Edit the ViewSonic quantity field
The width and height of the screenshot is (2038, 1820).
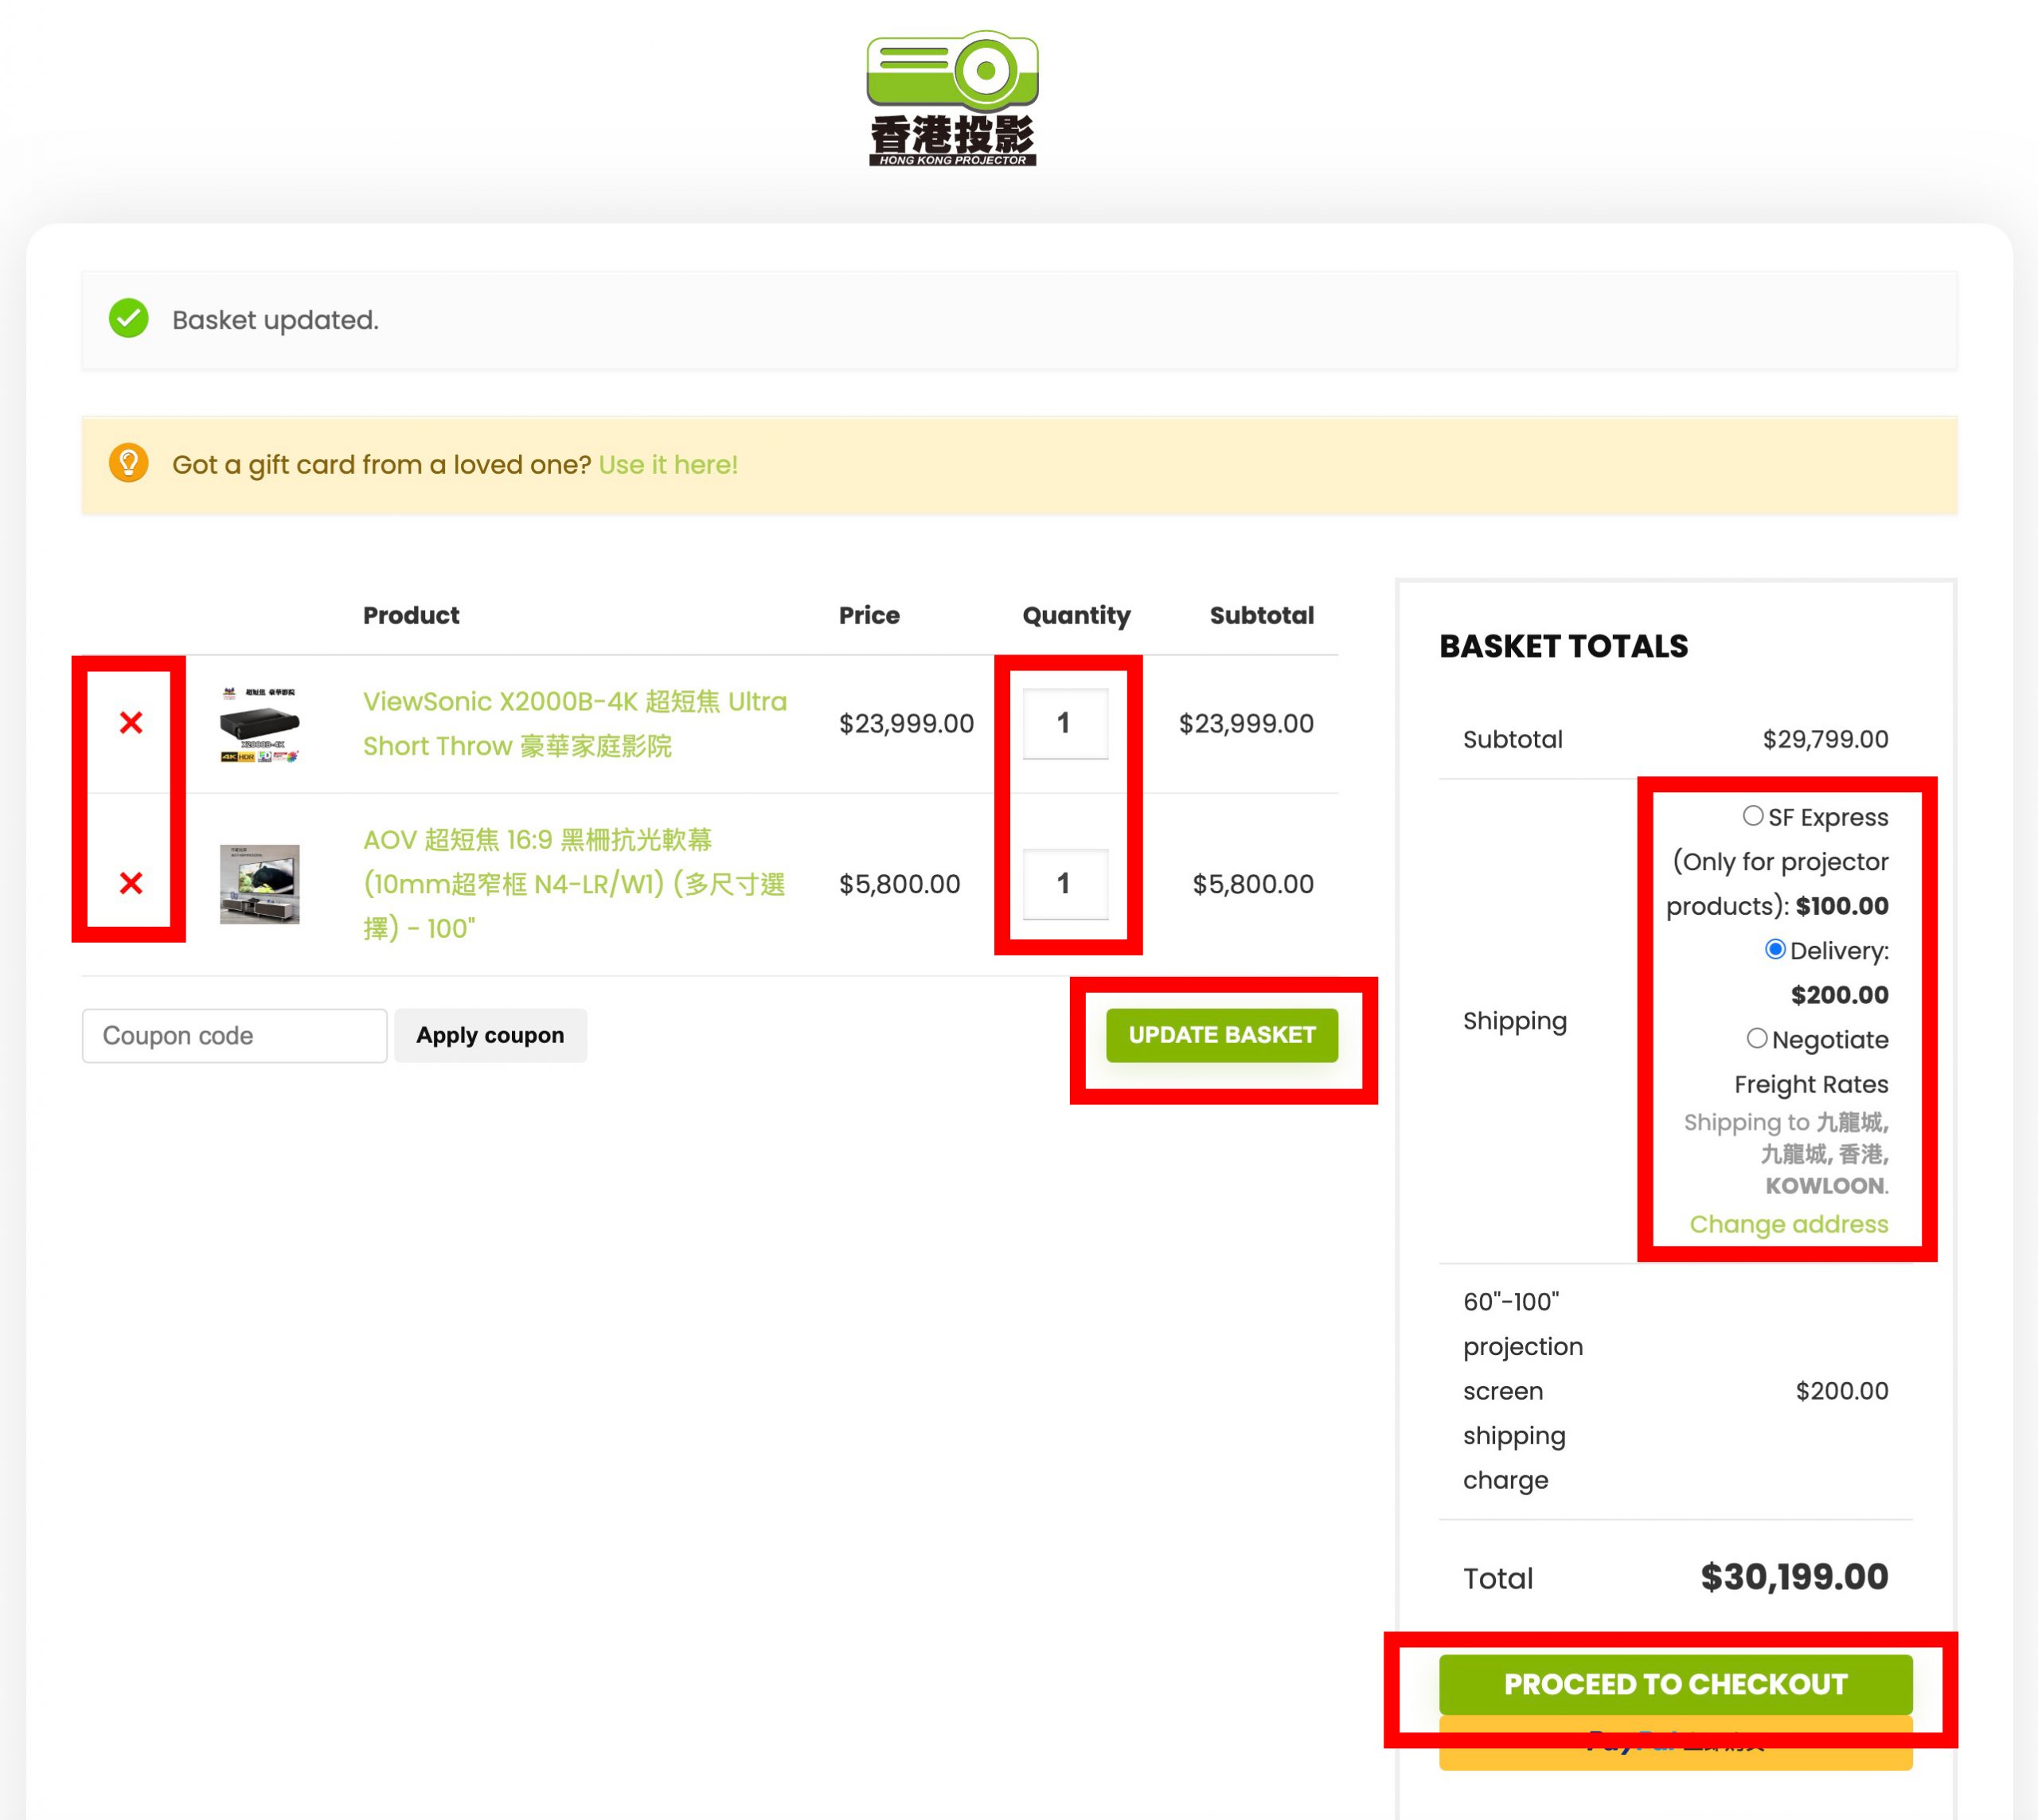tap(1065, 723)
